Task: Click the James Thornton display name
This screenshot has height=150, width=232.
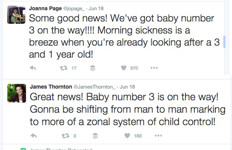Action: pos(51,87)
